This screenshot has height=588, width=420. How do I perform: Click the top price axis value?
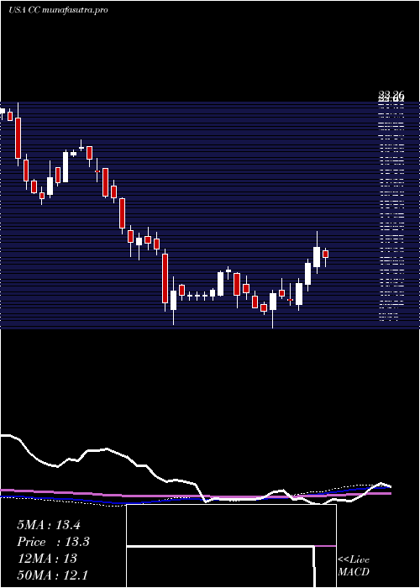click(391, 94)
